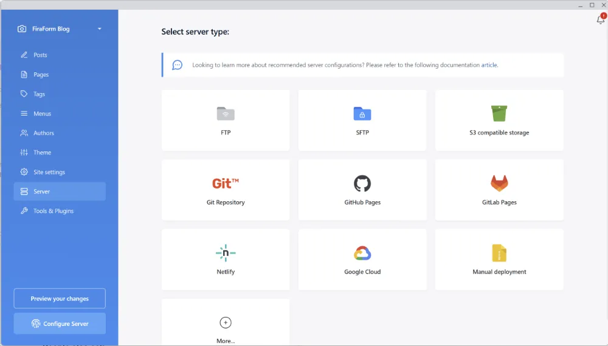Expand the FiraForm Blog site dropdown arrow
The height and width of the screenshot is (346, 608).
click(100, 29)
